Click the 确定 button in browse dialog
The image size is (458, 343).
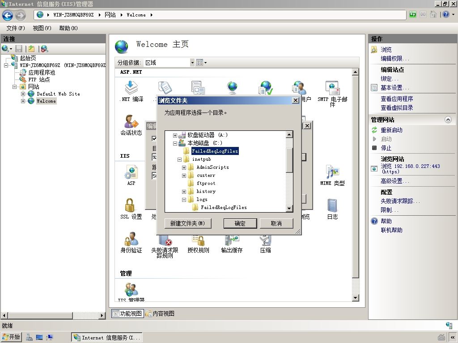(x=240, y=223)
